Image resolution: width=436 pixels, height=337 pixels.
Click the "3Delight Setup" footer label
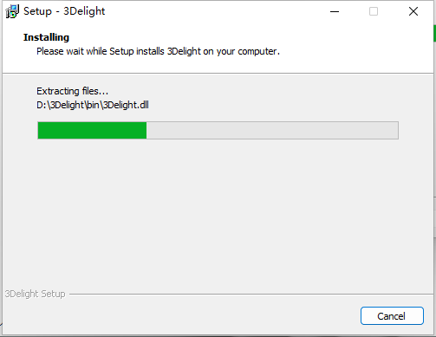pos(35,294)
